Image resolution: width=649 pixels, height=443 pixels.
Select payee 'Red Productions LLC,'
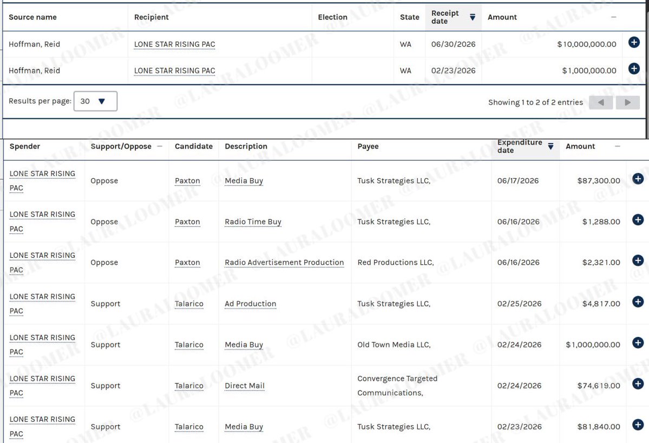pyautogui.click(x=395, y=263)
